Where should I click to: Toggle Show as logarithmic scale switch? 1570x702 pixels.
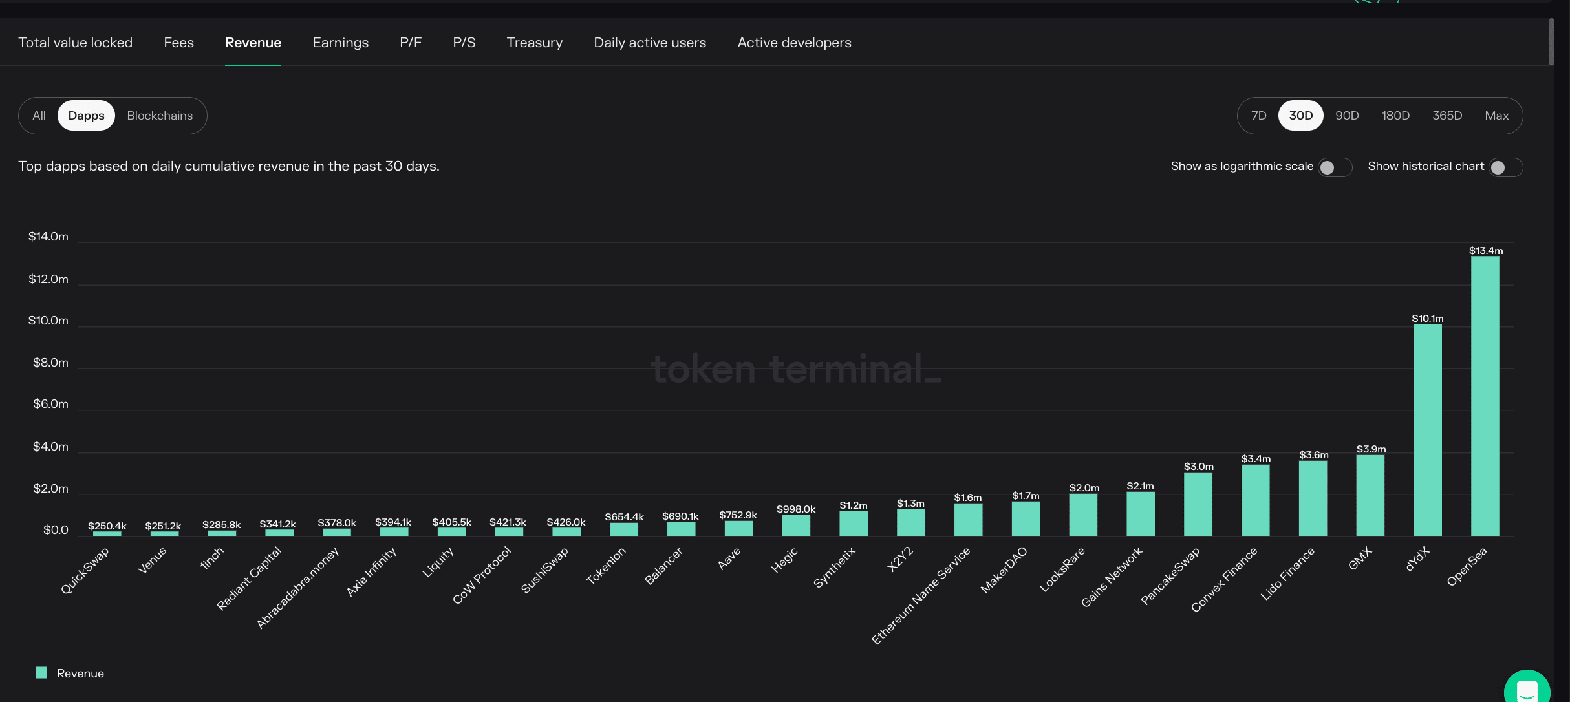click(x=1335, y=167)
